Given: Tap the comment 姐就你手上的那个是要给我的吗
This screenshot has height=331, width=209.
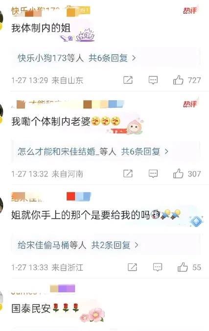Looking at the screenshot, I should click(x=80, y=215).
